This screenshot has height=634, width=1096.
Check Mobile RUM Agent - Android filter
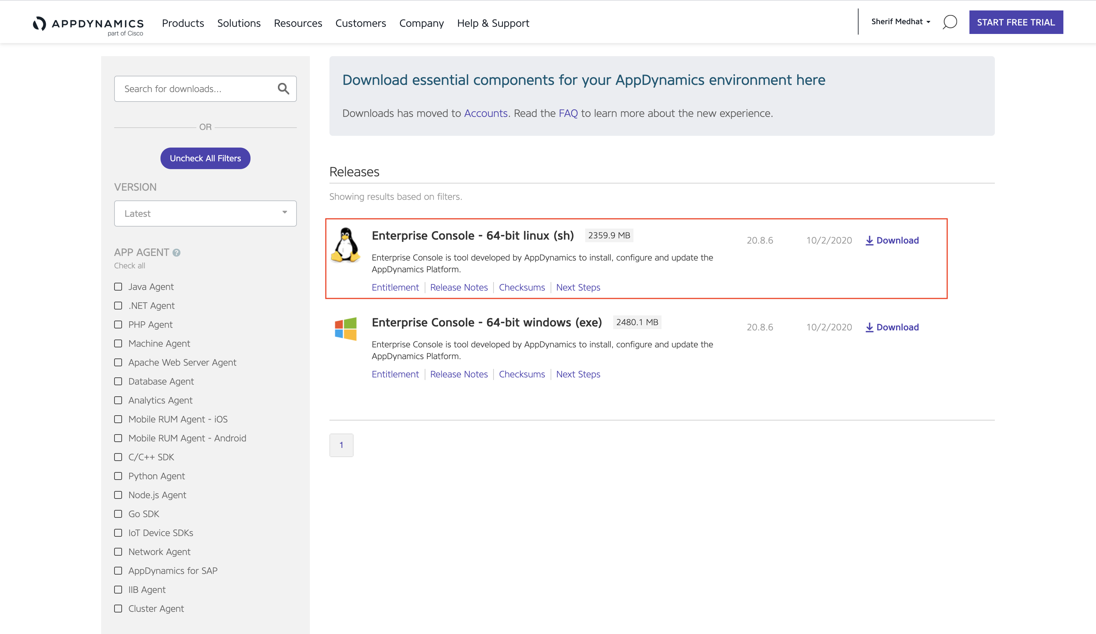point(118,438)
